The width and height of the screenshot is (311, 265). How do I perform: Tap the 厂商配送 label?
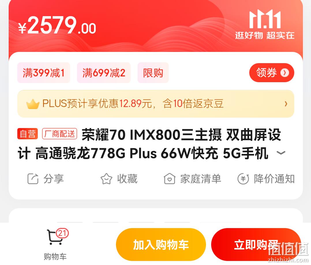coord(59,134)
